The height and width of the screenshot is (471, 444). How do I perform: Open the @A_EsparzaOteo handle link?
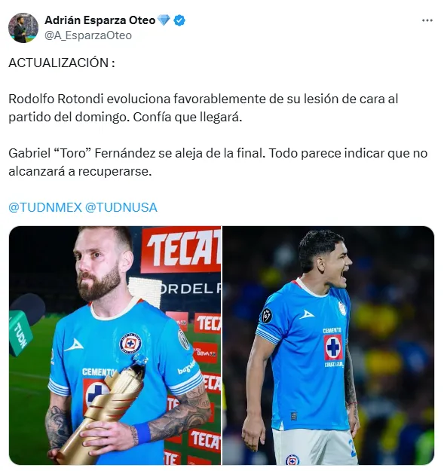click(88, 35)
